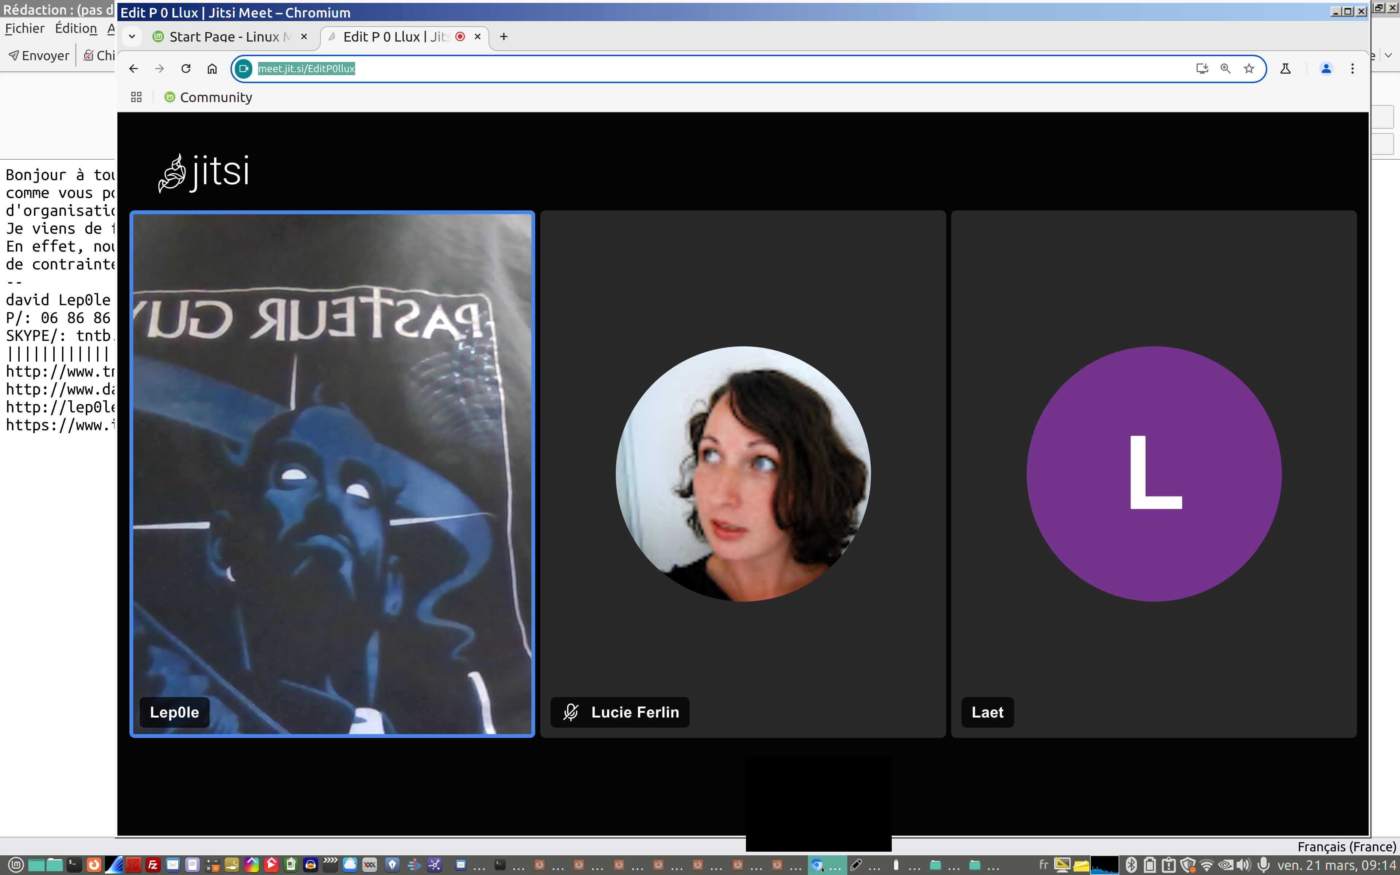Toggle Lucie Ferlin's muted microphone indicator
Image resolution: width=1400 pixels, height=875 pixels.
click(x=571, y=712)
